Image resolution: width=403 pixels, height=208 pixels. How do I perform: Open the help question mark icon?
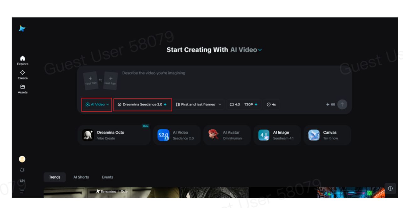390,189
